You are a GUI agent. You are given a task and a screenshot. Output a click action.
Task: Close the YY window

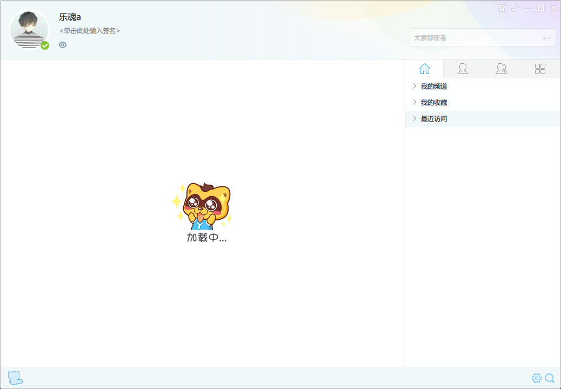[x=554, y=8]
